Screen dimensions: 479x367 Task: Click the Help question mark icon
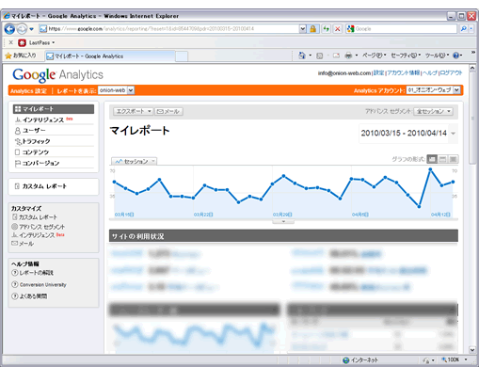click(456, 56)
